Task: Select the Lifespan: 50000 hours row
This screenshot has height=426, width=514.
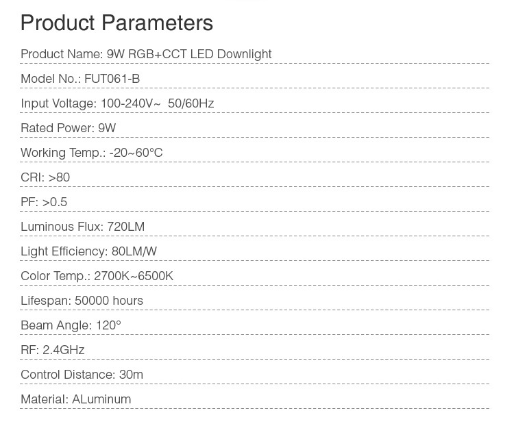Action: coord(82,301)
